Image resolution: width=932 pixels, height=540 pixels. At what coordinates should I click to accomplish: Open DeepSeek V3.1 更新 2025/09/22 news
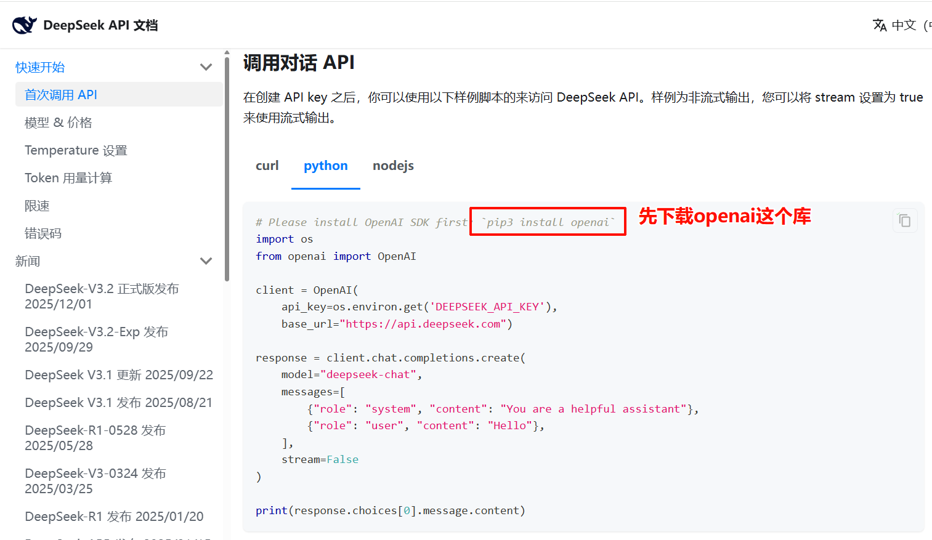click(119, 375)
